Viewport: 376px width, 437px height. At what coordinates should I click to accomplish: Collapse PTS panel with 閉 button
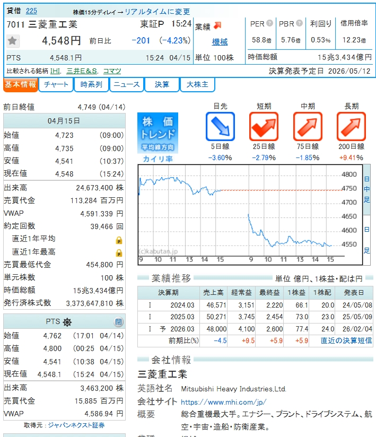[118, 322]
